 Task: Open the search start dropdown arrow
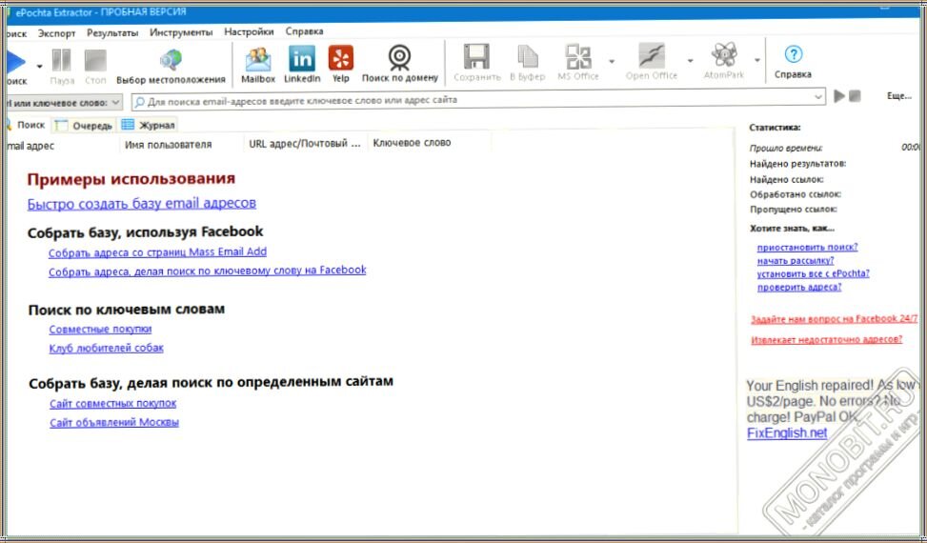(40, 66)
